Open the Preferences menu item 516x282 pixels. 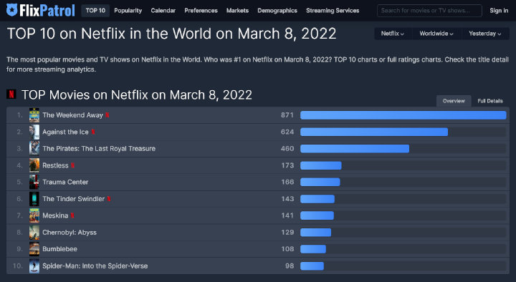coord(201,11)
